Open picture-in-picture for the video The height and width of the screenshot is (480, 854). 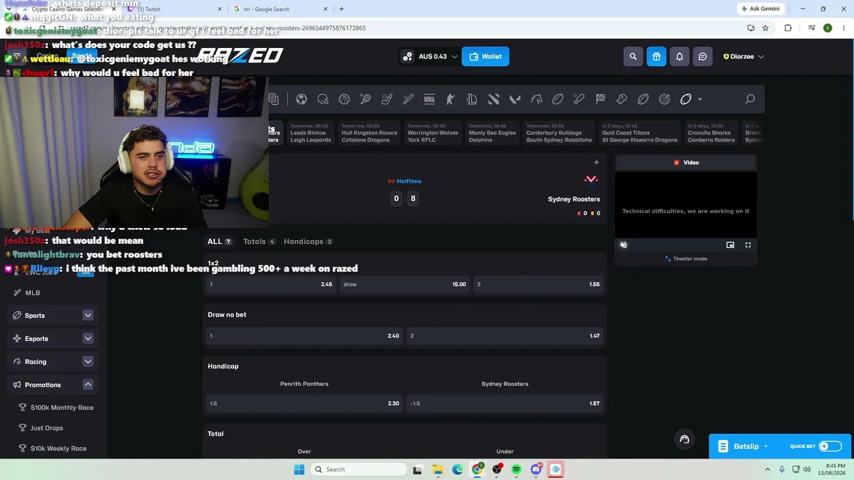click(x=731, y=245)
